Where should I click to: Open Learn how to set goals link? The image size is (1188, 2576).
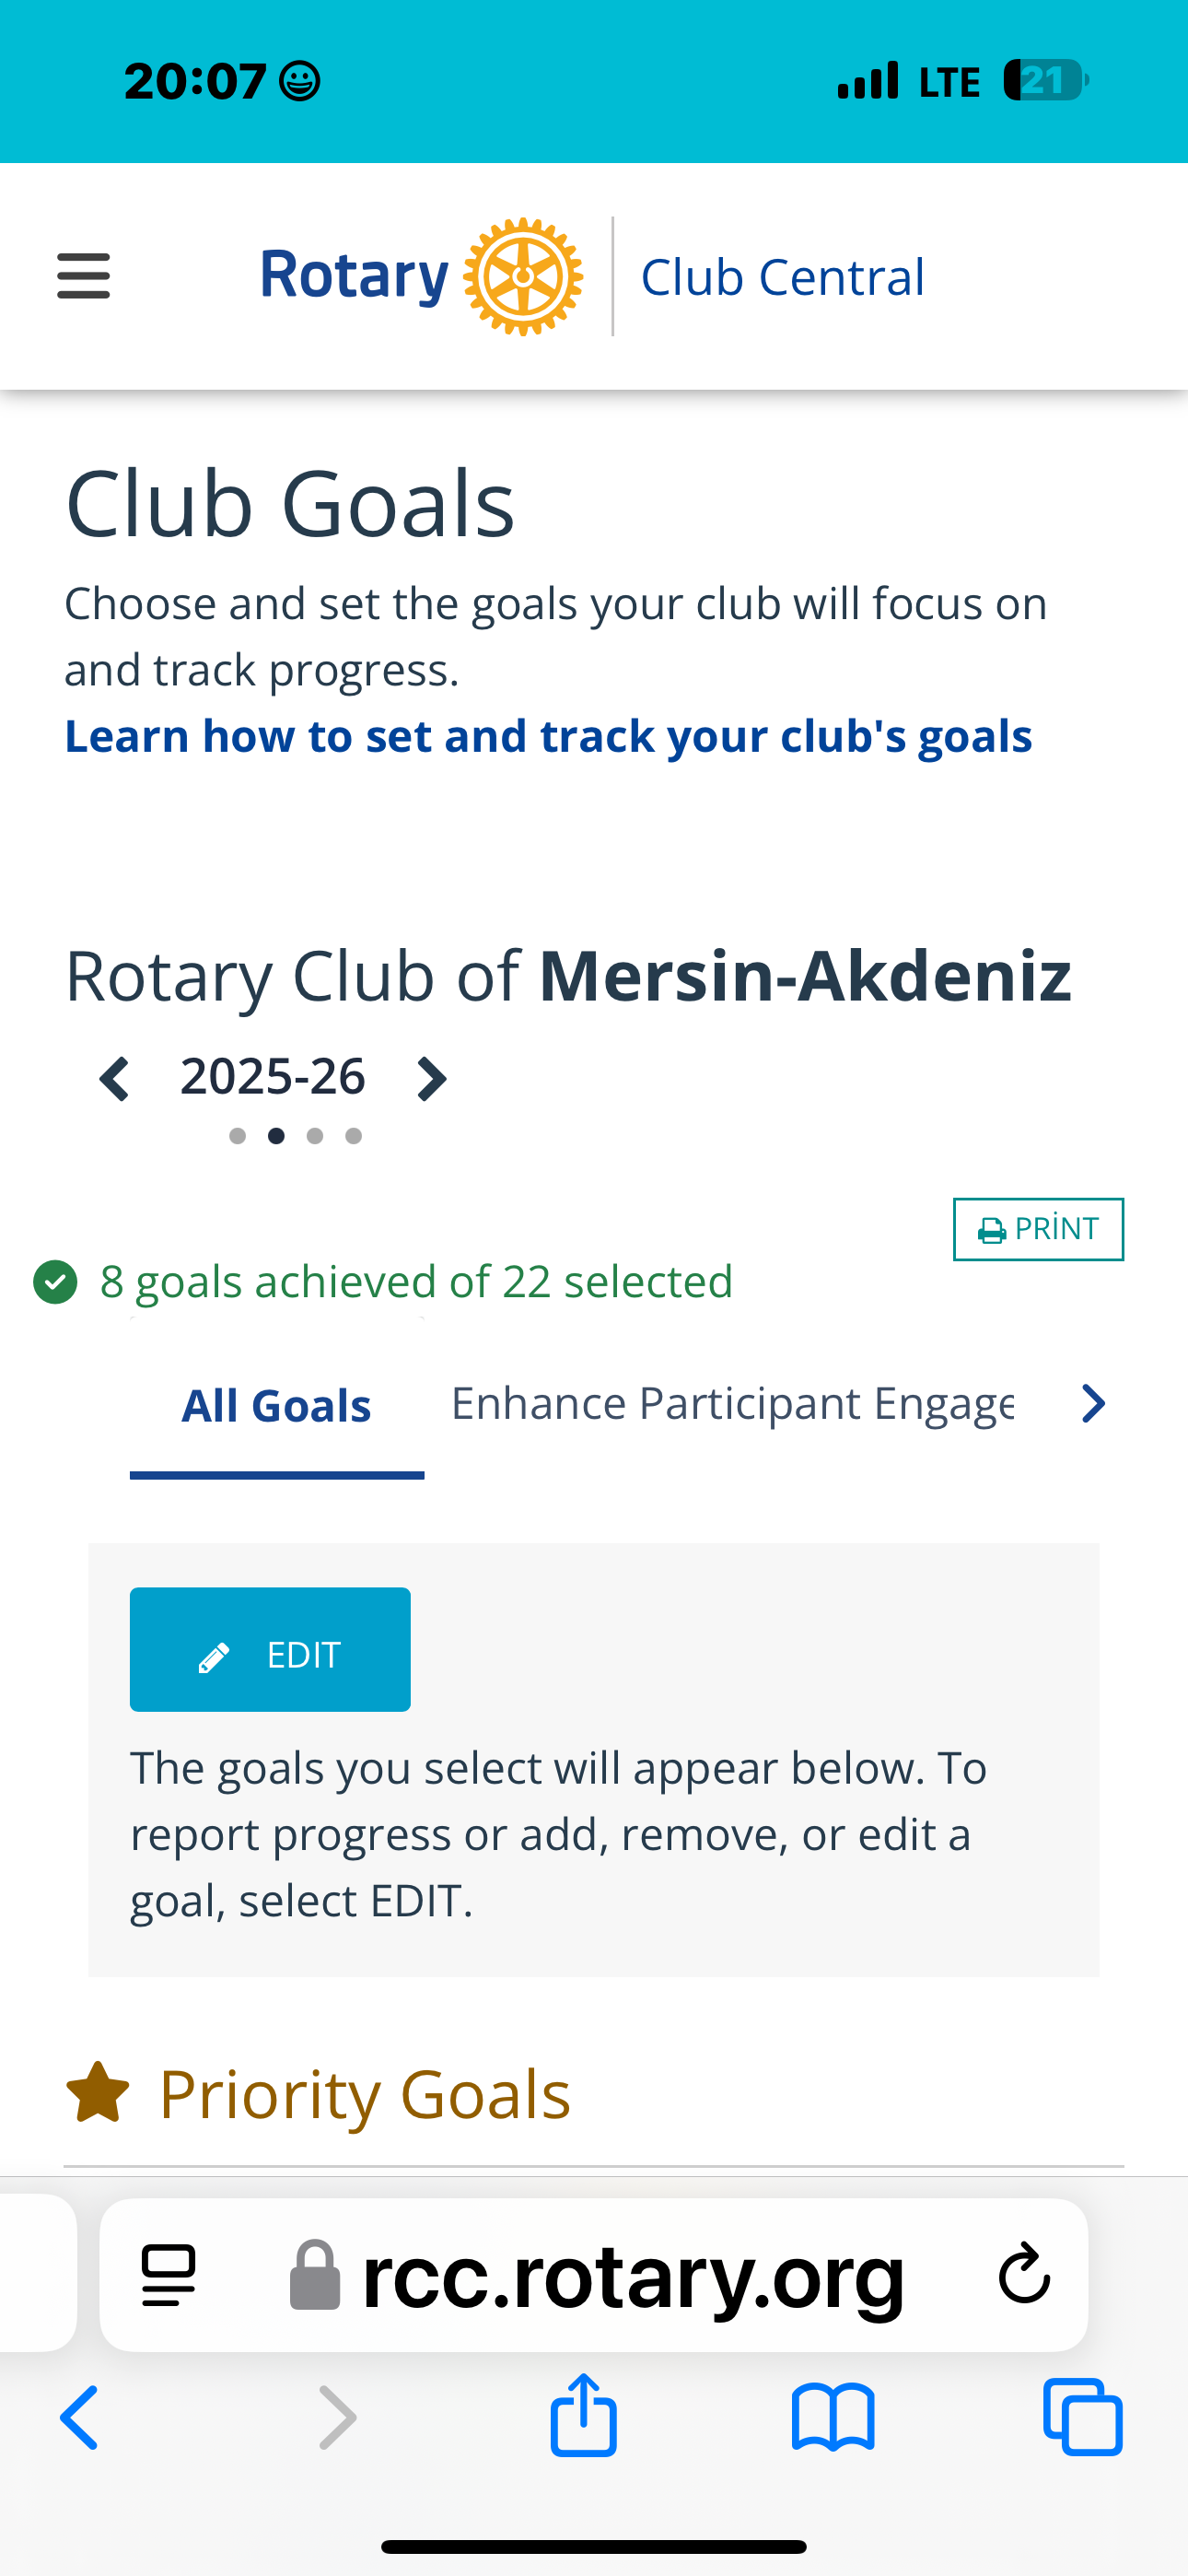pos(548,736)
